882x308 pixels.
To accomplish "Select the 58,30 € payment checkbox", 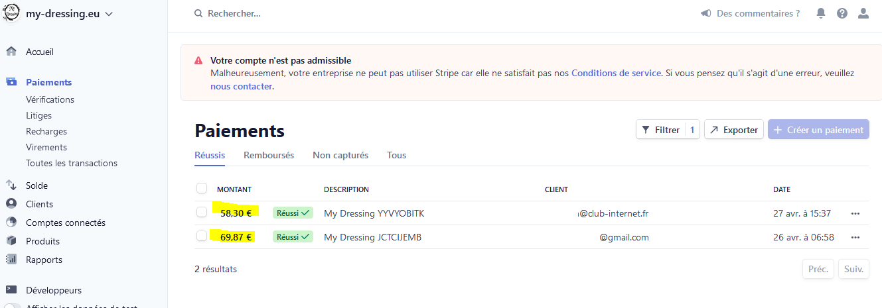I will [202, 213].
